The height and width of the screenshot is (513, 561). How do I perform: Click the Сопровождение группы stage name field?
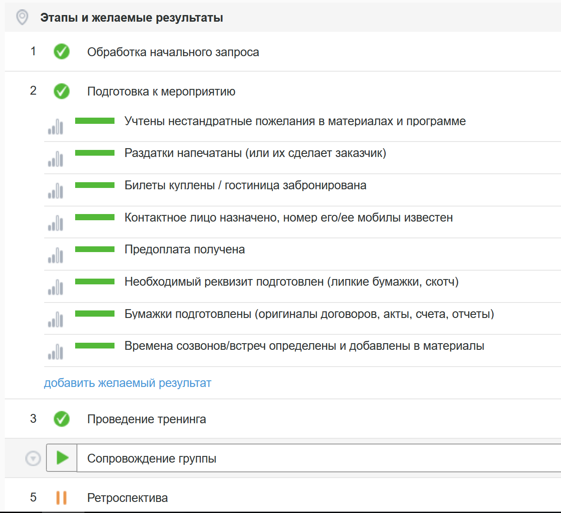pyautogui.click(x=319, y=458)
